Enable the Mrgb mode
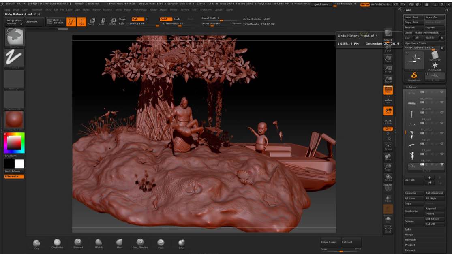 [122, 19]
